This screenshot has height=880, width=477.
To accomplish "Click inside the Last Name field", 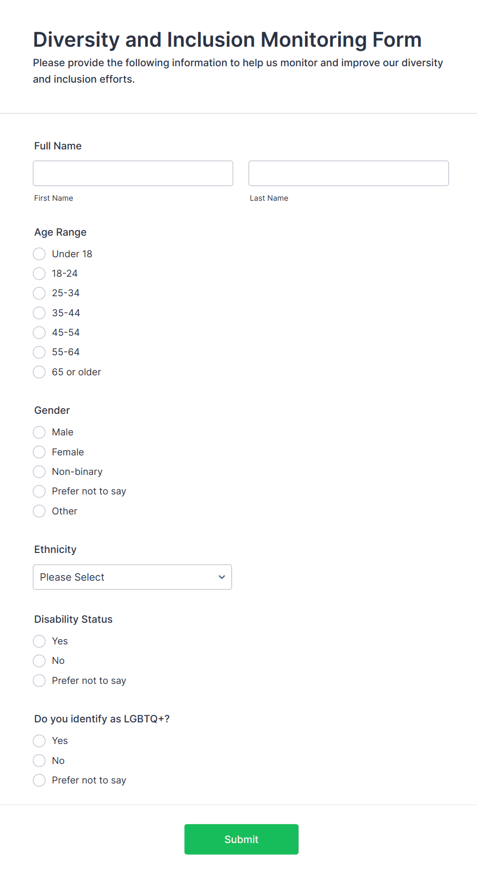I will (348, 173).
